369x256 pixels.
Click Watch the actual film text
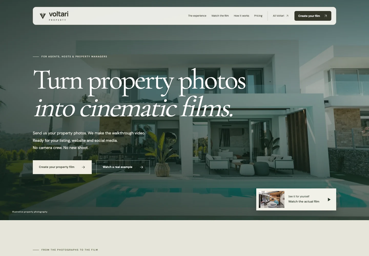pyautogui.click(x=304, y=202)
